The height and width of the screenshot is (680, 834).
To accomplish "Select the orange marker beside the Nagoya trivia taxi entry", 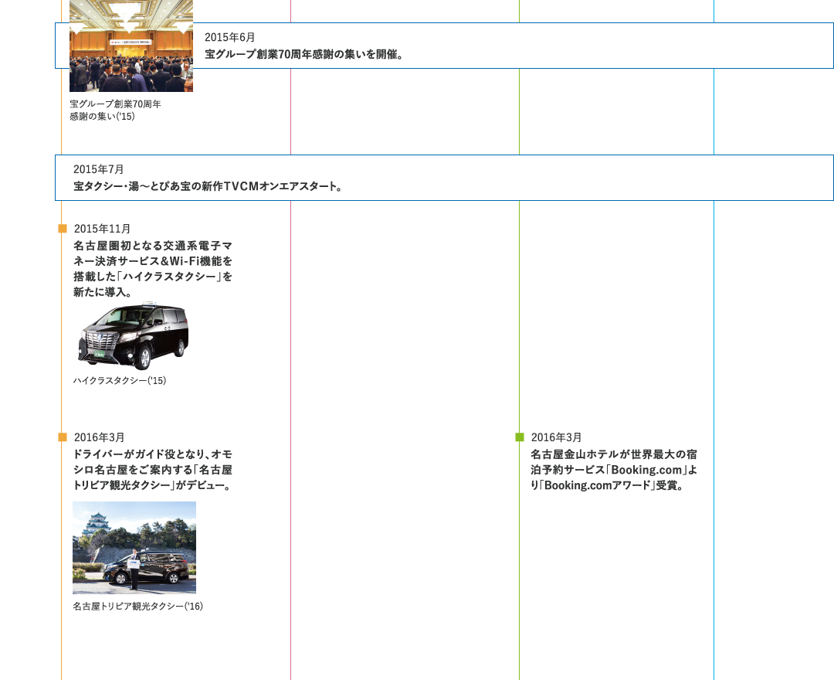I will (63, 437).
